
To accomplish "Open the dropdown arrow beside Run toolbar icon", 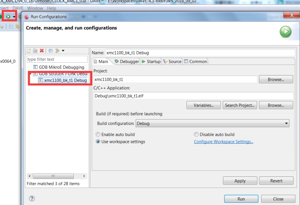I will pyautogui.click(x=14, y=17).
